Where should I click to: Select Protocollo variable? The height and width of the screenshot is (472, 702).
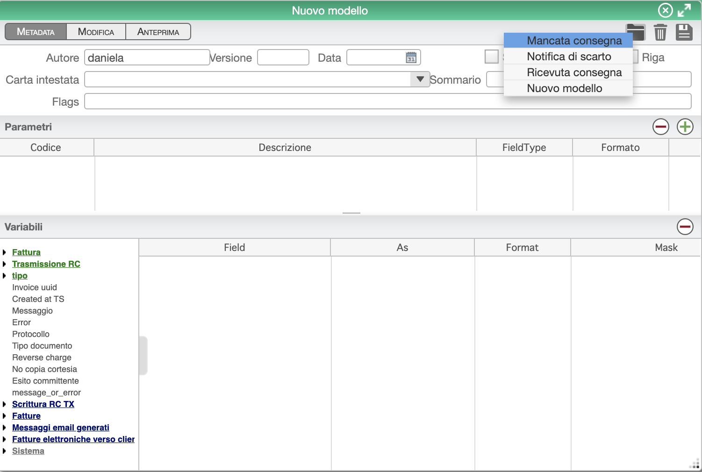point(31,334)
